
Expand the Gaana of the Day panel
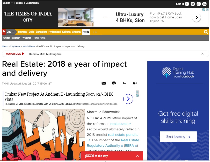point(138,156)
